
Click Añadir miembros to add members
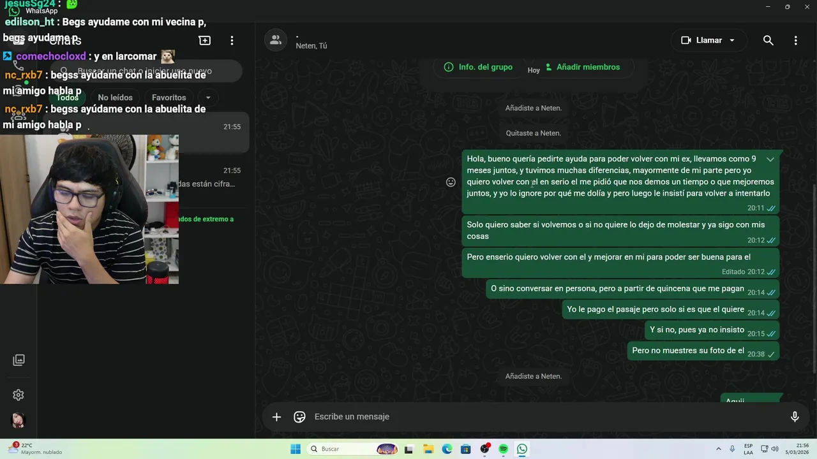[x=582, y=67]
